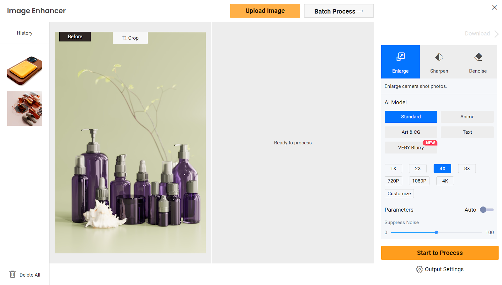
Task: Select the Denoise eraser icon
Action: 478,57
